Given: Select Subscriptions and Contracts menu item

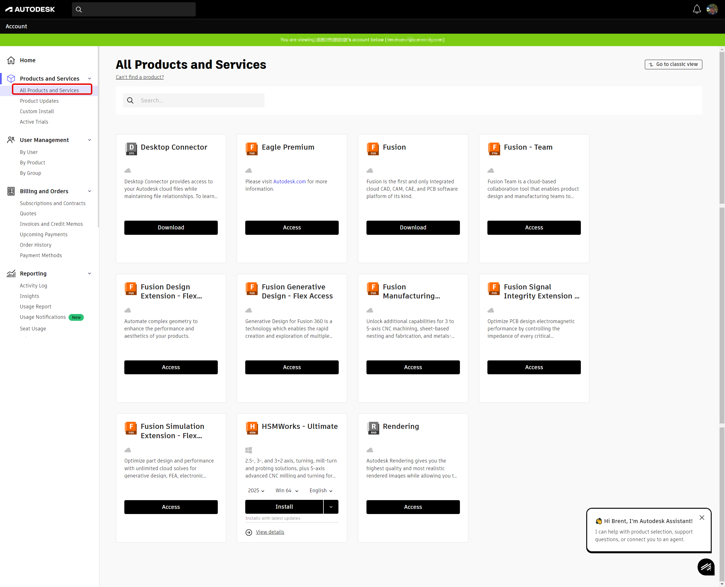Looking at the screenshot, I should 52,203.
